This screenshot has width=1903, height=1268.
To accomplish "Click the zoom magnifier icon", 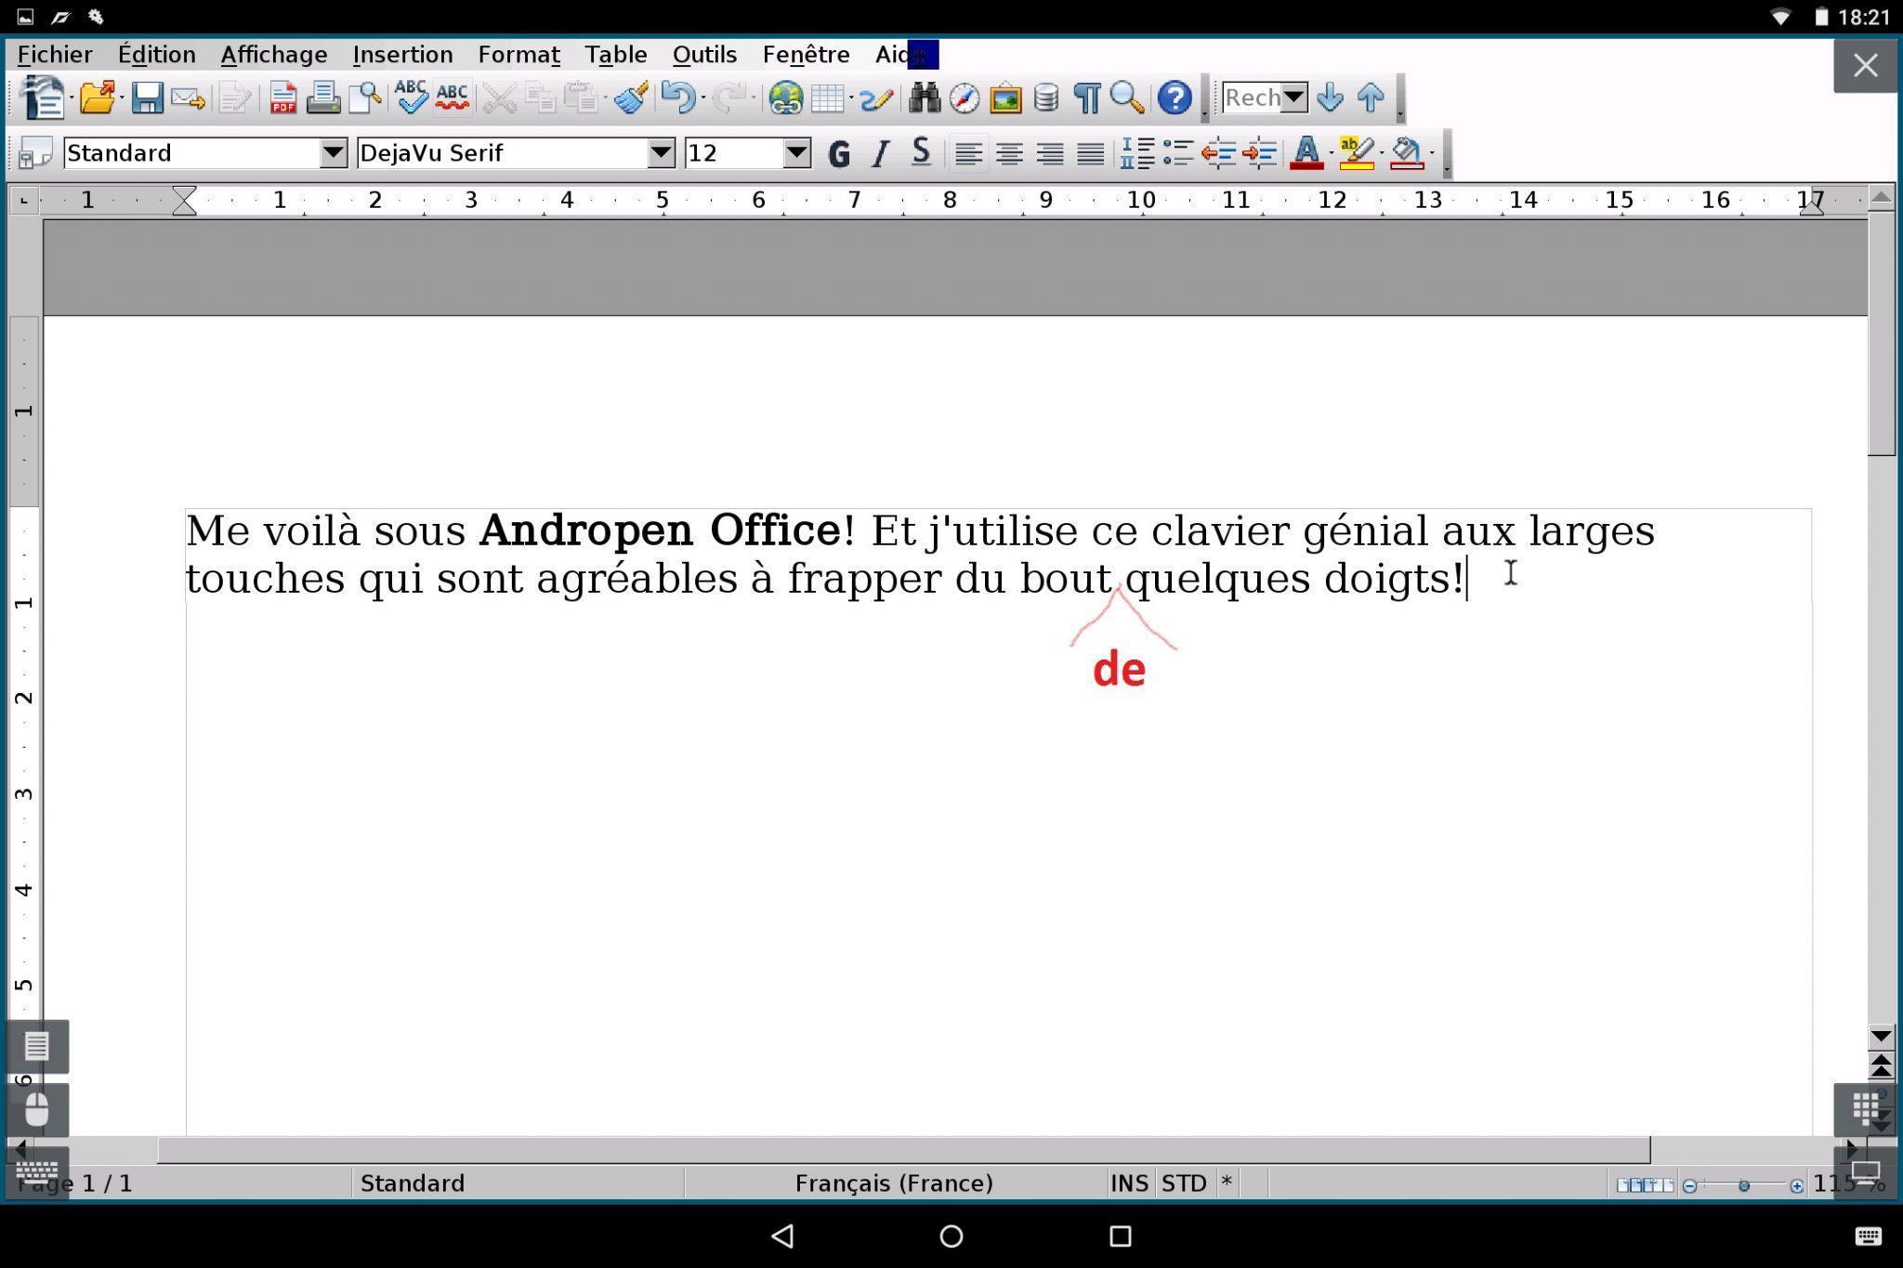I will 1127,98.
